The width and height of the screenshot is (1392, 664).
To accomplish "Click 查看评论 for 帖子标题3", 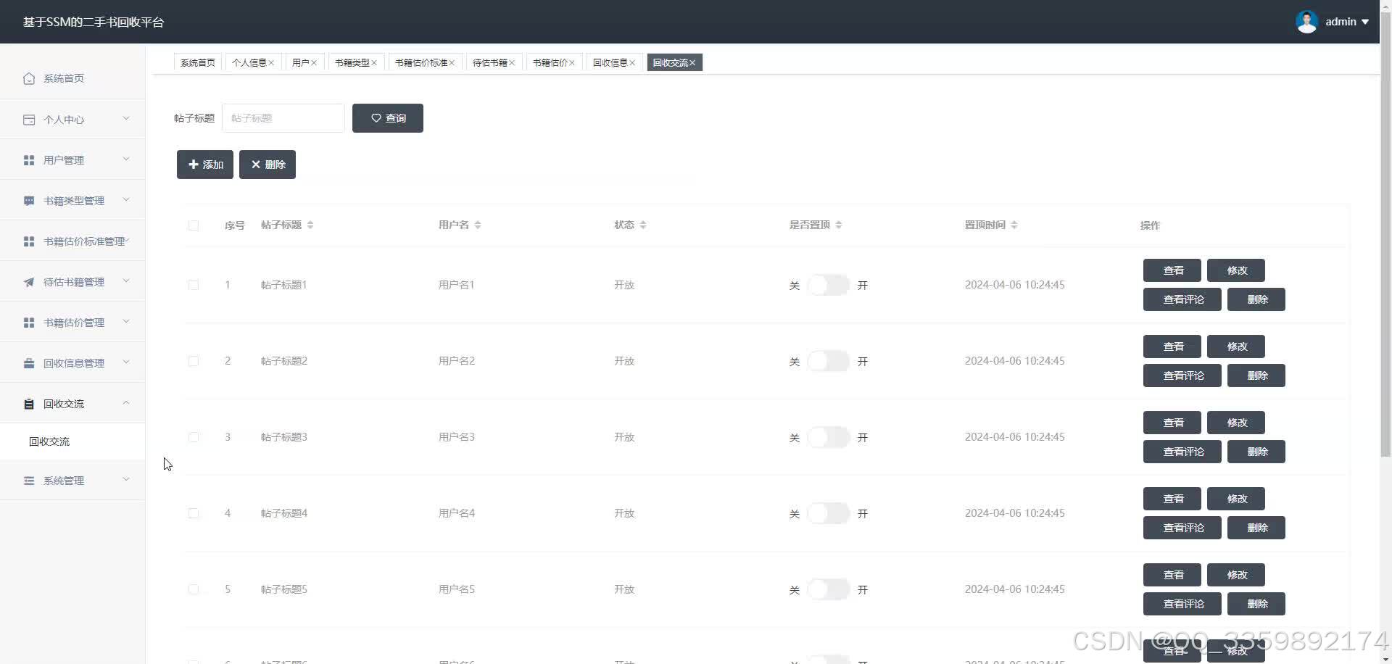I will (x=1182, y=452).
